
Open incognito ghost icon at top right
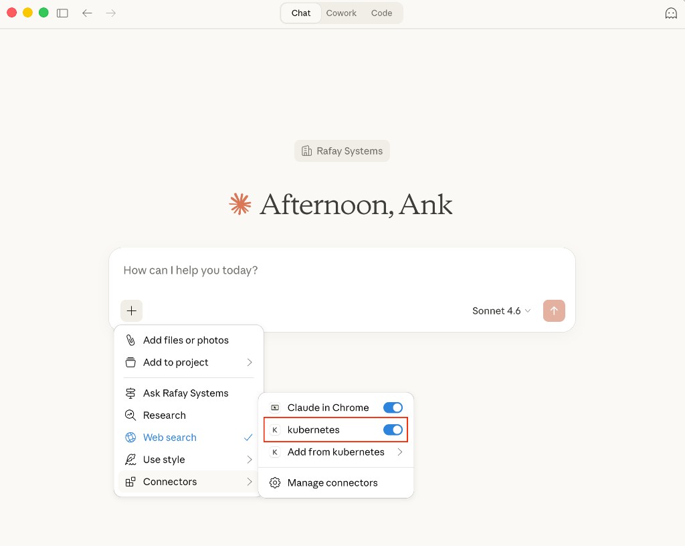[x=670, y=13]
